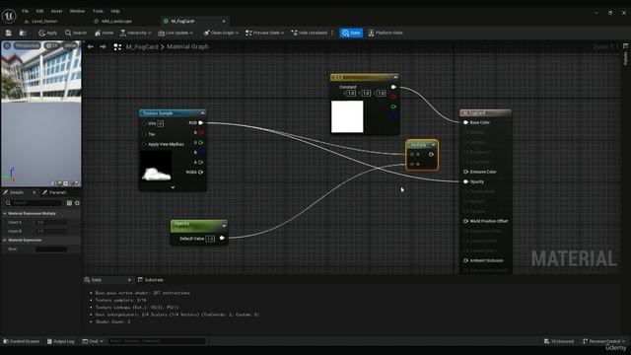Click the Material Graph breadcrumb
The height and width of the screenshot is (355, 631).
pyautogui.click(x=187, y=47)
